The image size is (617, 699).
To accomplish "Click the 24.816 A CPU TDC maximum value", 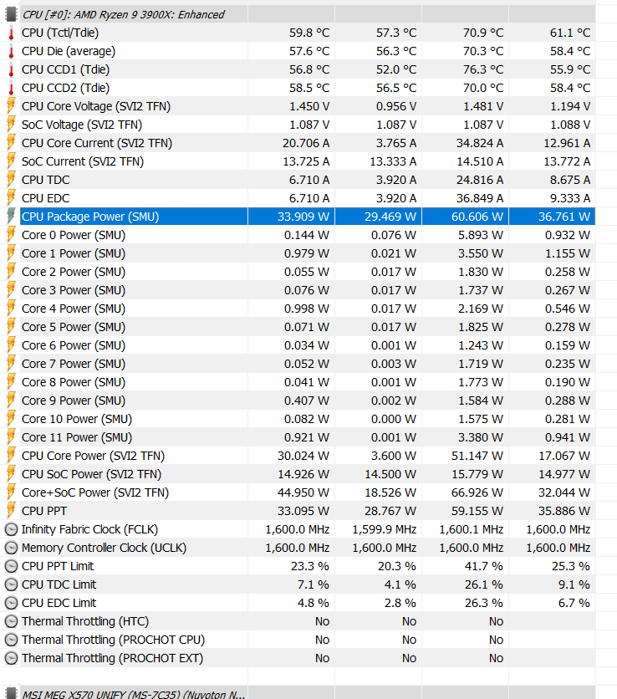I will click(480, 180).
